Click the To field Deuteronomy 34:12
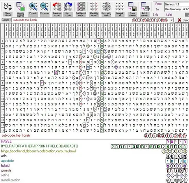This screenshot has width=189, height=183. pyautogui.click(x=176, y=9)
